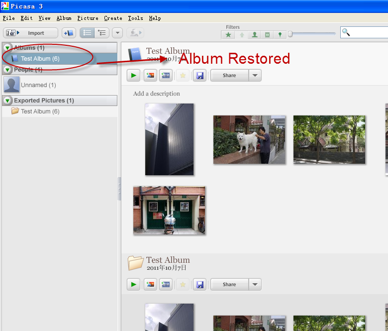Image resolution: width=388 pixels, height=331 pixels.
Task: Create a new album with the toolbar icon
Action: [69, 33]
